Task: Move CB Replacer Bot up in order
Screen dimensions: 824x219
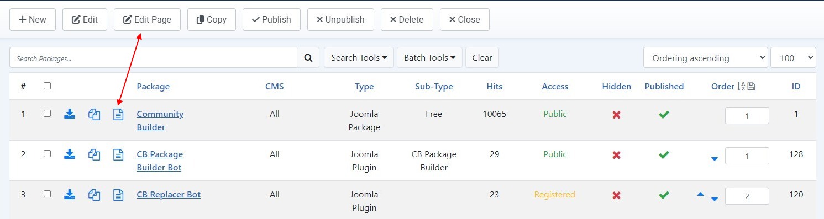Action: [x=701, y=194]
